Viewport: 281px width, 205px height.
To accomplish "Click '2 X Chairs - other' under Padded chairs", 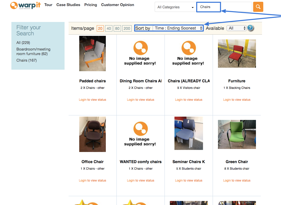I will tap(92, 88).
